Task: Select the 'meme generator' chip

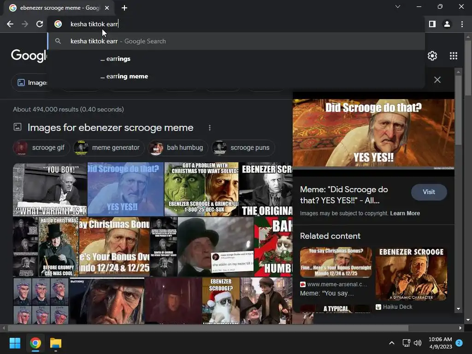Action: (x=108, y=148)
